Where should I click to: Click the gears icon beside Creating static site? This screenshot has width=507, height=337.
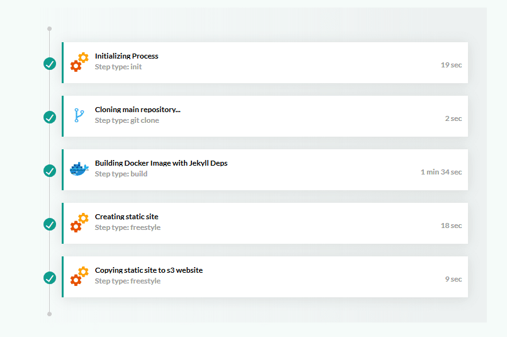pyautogui.click(x=79, y=222)
